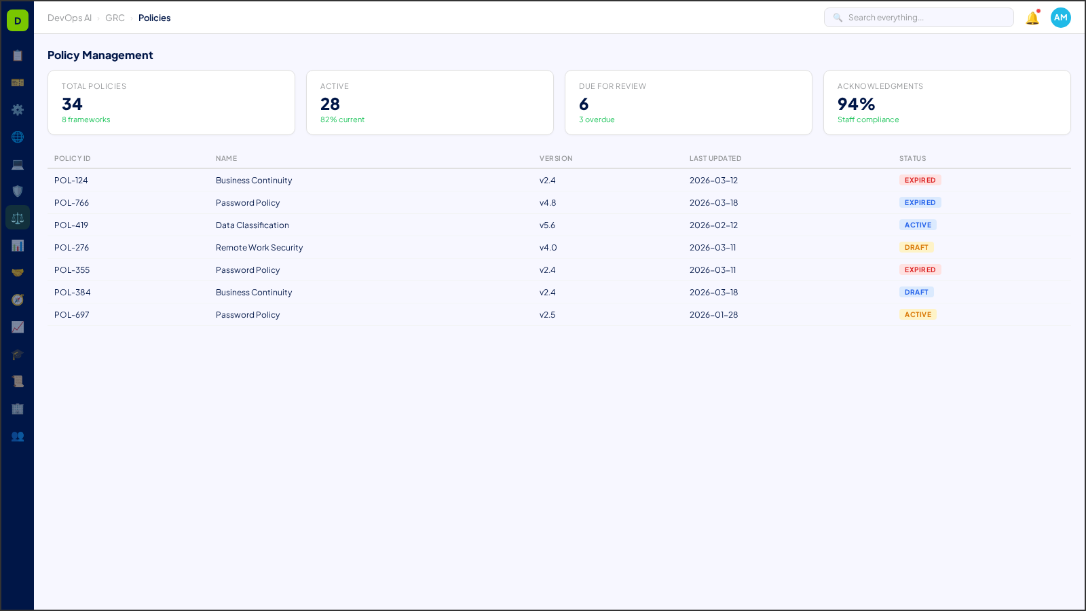Select the ID card icon in sidebar

pos(18,82)
